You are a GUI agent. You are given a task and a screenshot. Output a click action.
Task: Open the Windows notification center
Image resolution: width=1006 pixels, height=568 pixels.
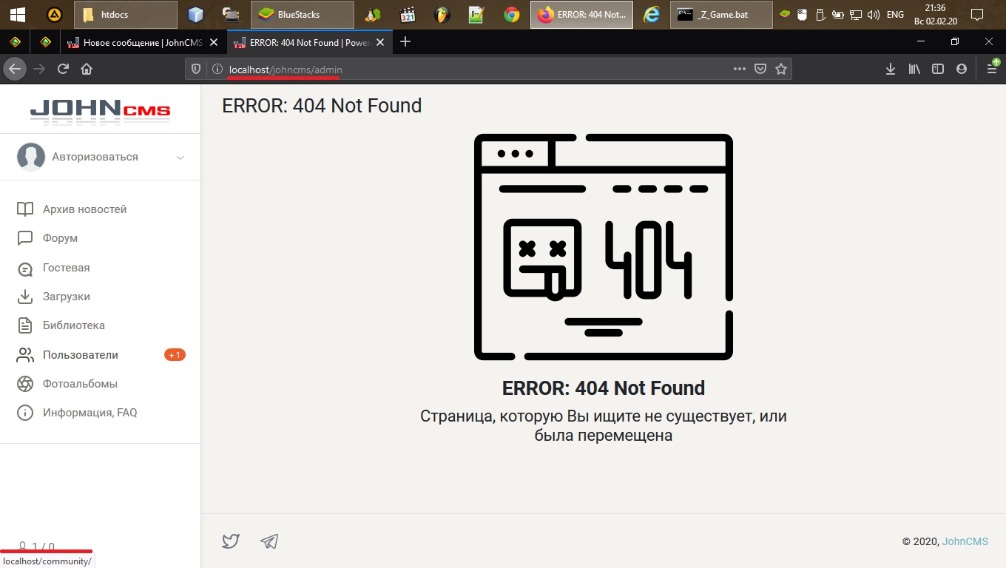click(x=977, y=14)
